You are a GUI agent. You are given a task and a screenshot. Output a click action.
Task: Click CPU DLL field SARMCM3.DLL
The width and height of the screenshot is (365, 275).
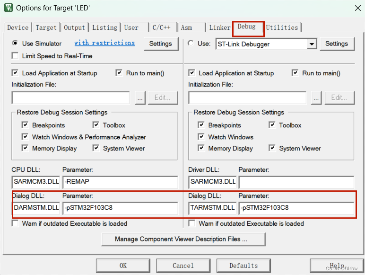click(x=36, y=182)
